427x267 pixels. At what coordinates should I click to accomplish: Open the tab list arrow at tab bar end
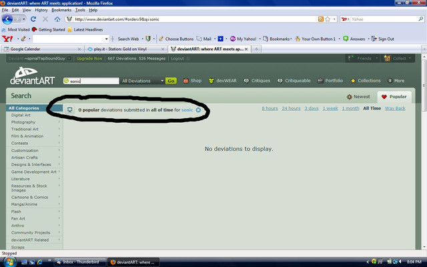[424, 49]
